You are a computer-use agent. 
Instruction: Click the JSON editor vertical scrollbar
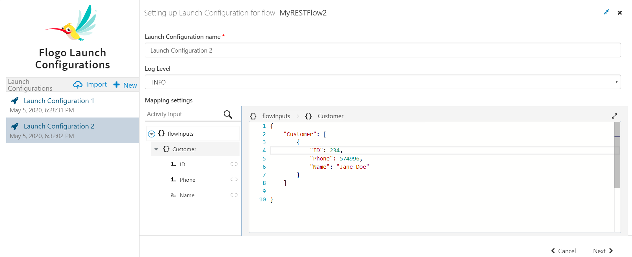[x=617, y=155]
